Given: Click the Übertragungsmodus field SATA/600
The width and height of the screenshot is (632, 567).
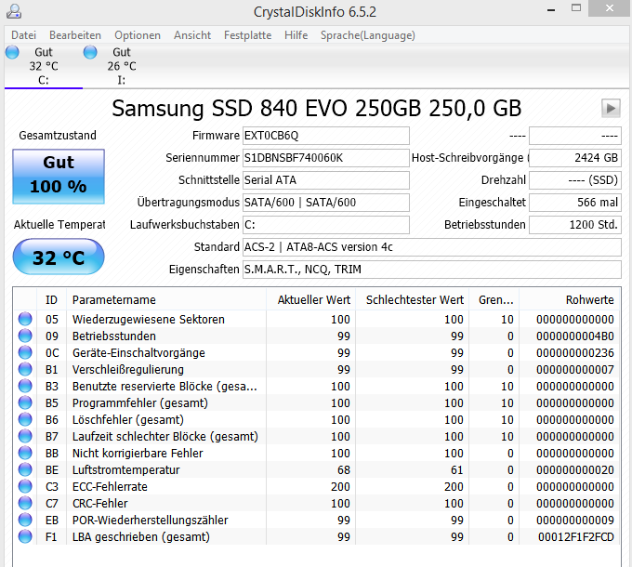Looking at the screenshot, I should [326, 203].
